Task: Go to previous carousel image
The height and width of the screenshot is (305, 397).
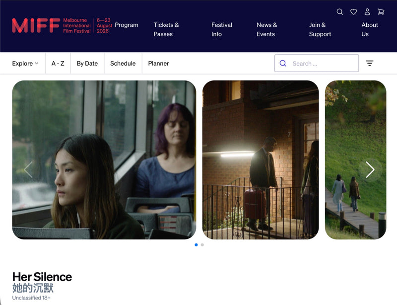Action: [28, 169]
